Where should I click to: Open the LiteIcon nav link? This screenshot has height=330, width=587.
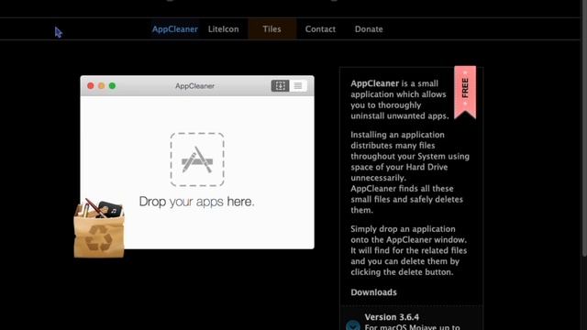pos(223,29)
